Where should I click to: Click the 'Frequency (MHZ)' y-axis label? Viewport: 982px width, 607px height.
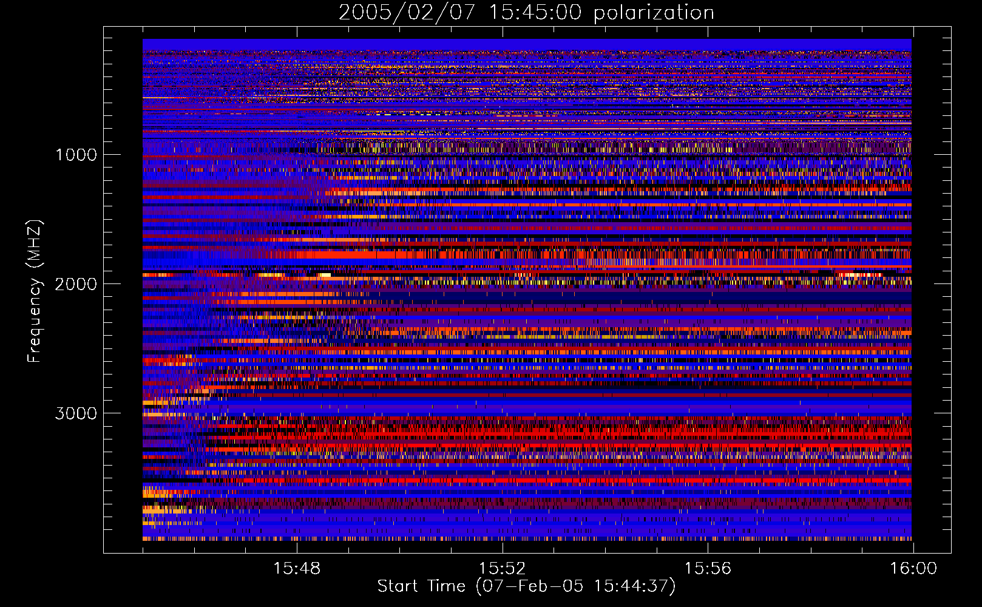(35, 291)
